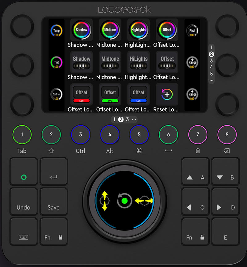Click round button 6 for spacebar
This screenshot has height=267, width=247.
pyautogui.click(x=169, y=135)
